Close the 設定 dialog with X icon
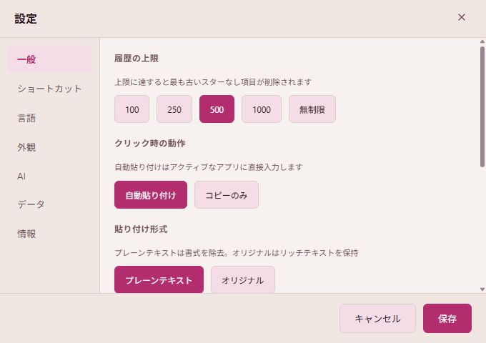 pos(462,17)
